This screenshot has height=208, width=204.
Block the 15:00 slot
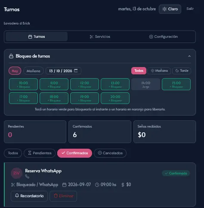pos(176,84)
